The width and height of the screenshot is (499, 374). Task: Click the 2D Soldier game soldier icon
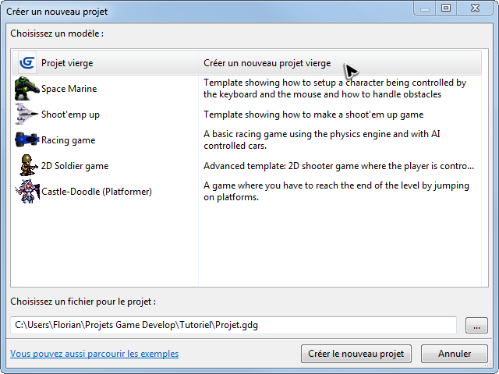tap(28, 165)
